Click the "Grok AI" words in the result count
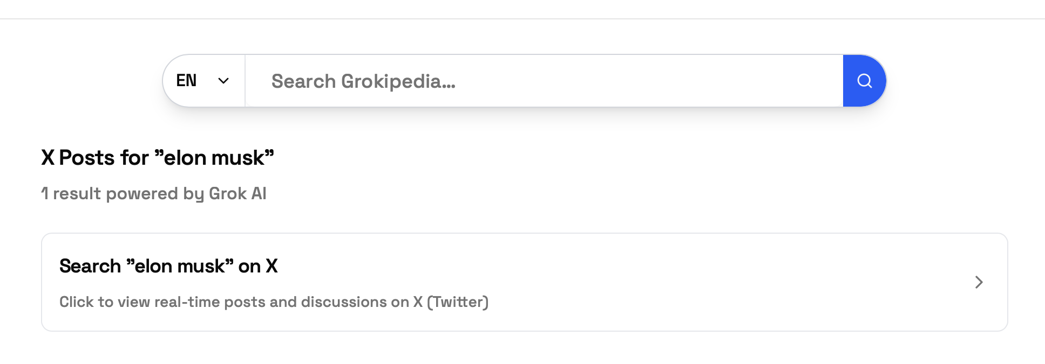1045x364 pixels. tap(237, 193)
